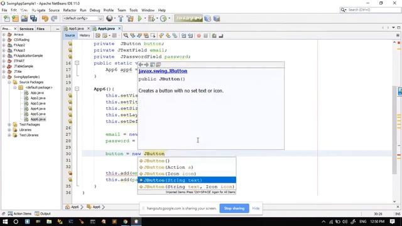
Task: Click the Action Items button in status bar
Action: pos(19,213)
